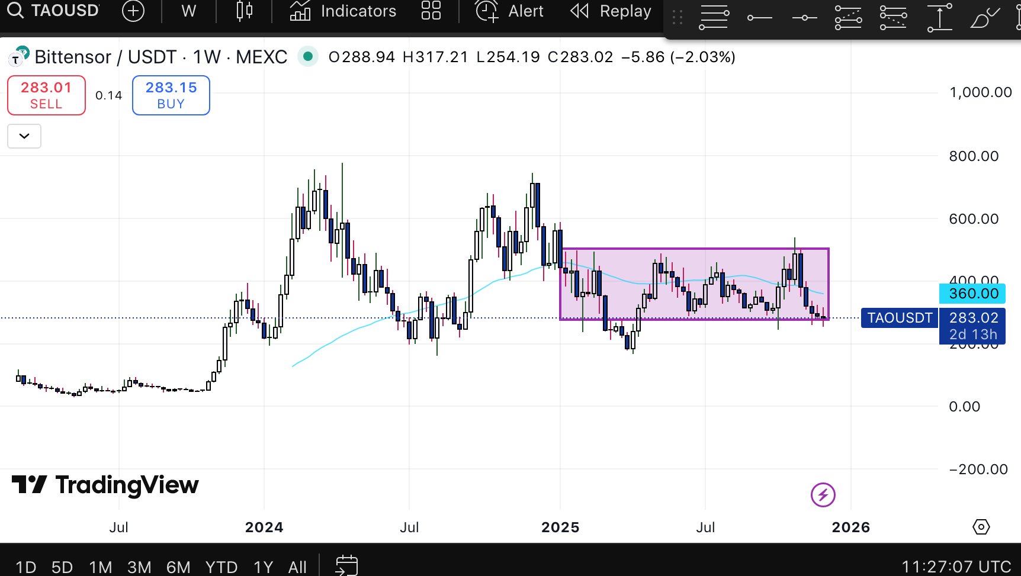Open the Indicators panel
This screenshot has height=576, width=1021.
pyautogui.click(x=343, y=11)
